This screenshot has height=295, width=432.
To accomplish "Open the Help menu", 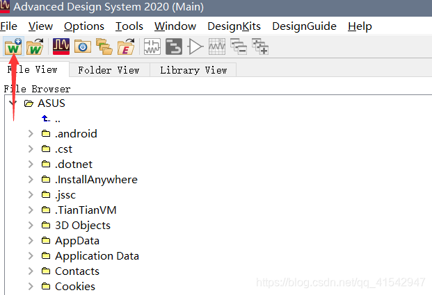I will [x=360, y=26].
